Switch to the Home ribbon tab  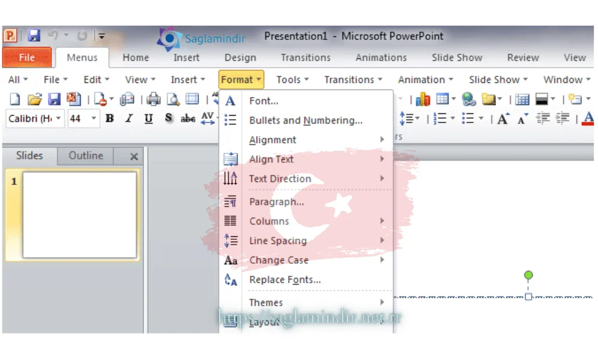tap(136, 57)
